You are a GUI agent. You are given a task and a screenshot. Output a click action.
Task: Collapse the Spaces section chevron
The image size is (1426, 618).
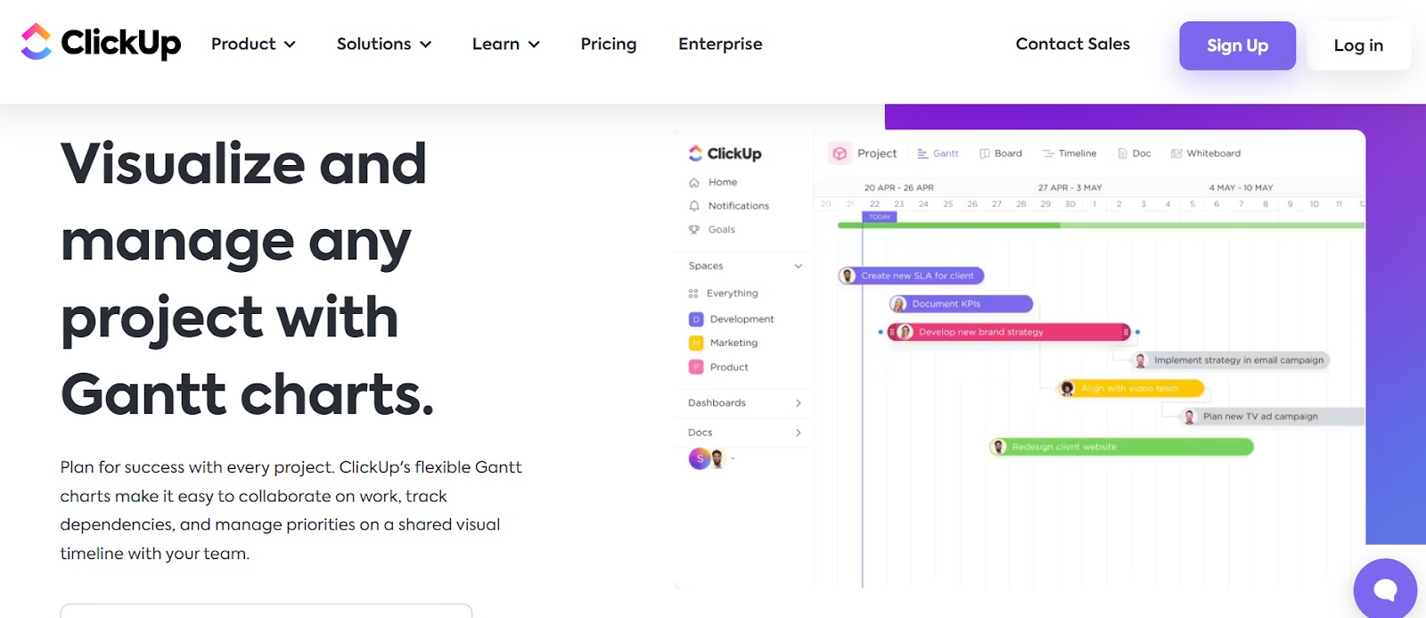click(799, 266)
